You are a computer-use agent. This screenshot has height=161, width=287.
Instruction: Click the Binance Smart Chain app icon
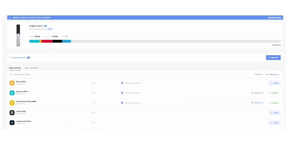point(12,103)
